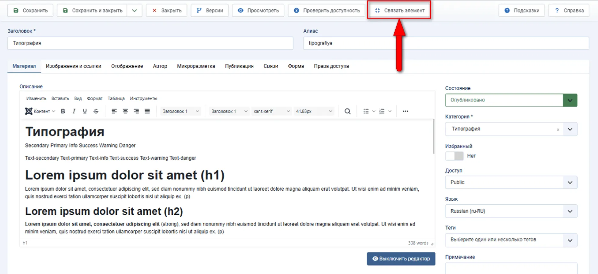Show more toolbar options ellipsis

(405, 111)
